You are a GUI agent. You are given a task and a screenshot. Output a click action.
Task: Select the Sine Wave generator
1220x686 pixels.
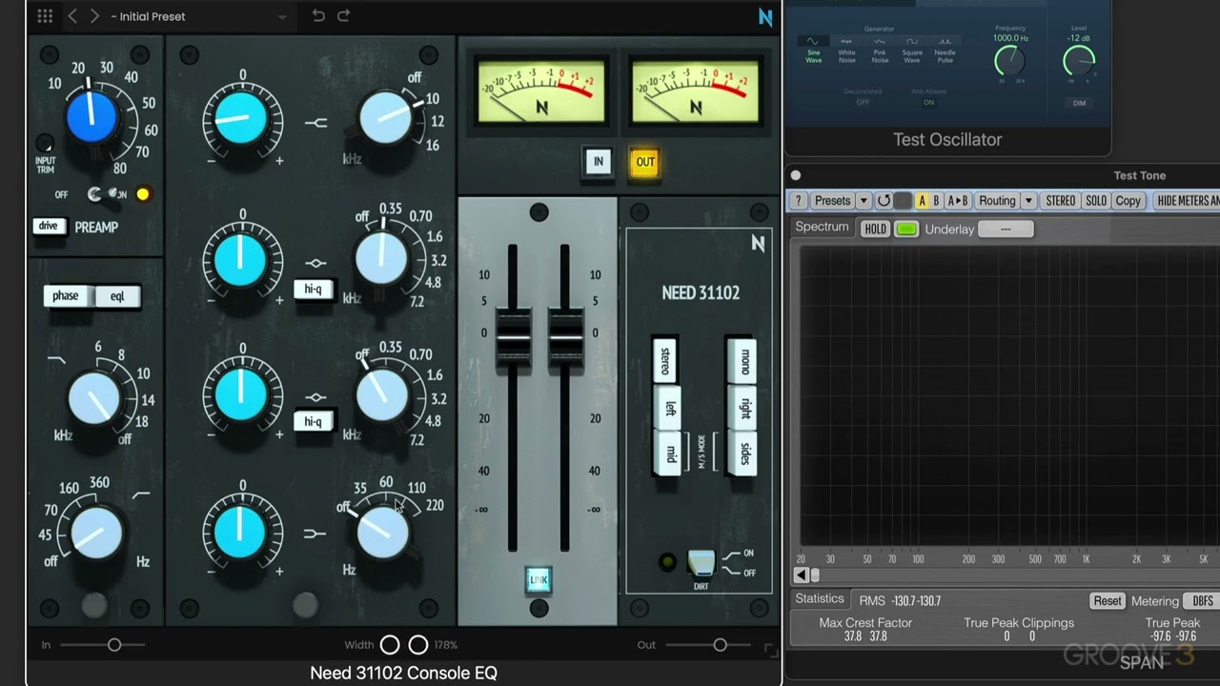tap(813, 50)
